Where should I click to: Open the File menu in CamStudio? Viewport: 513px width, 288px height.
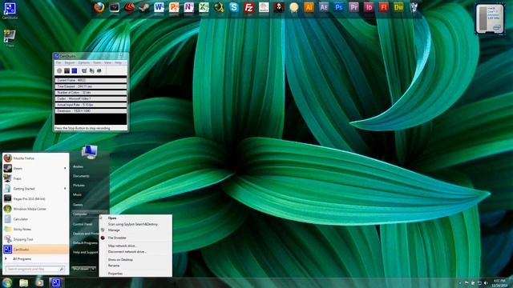[59, 62]
